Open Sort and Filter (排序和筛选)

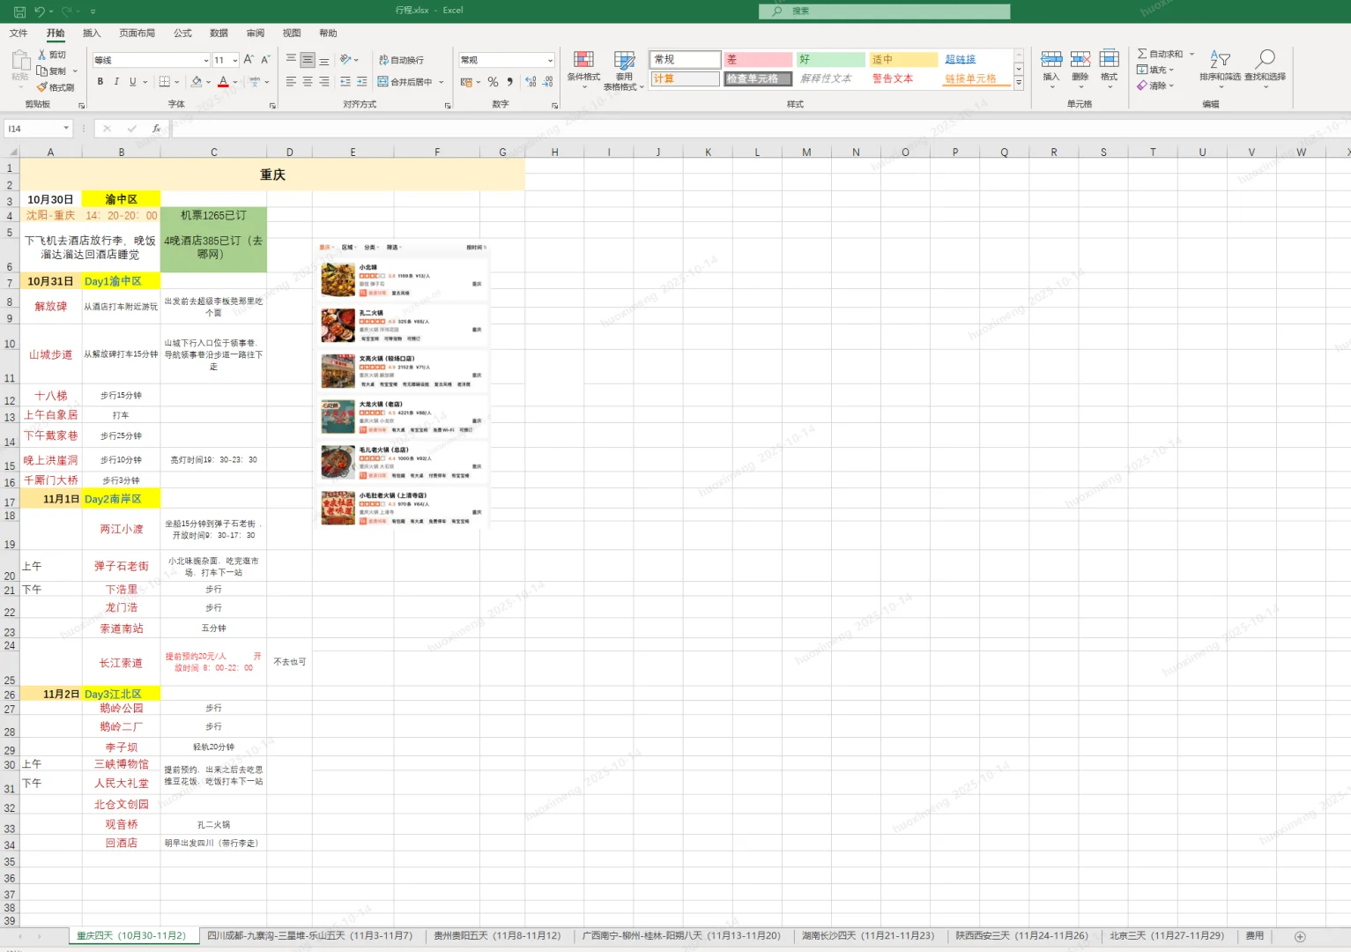(x=1220, y=68)
